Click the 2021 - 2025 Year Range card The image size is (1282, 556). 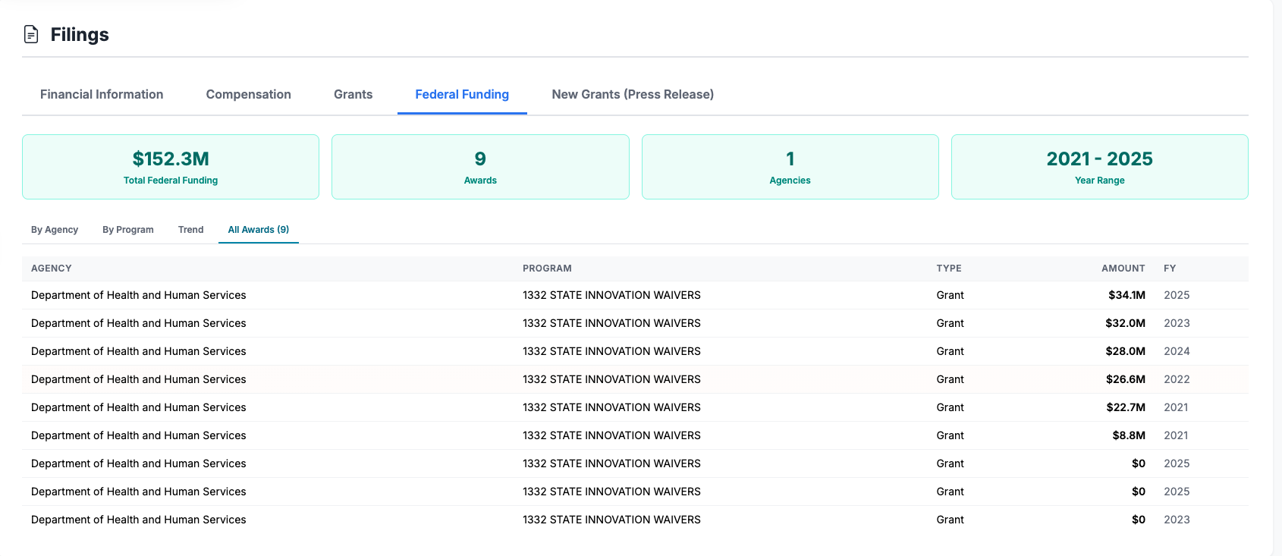(x=1099, y=167)
